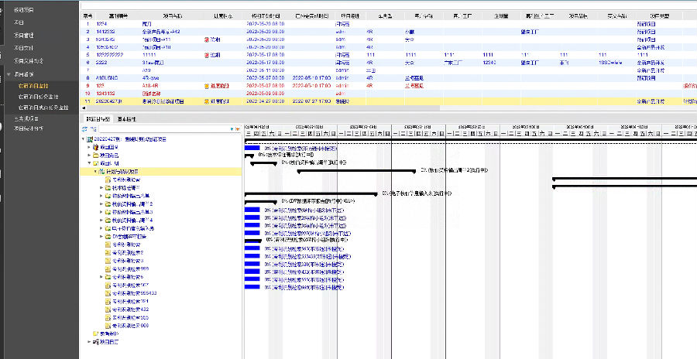The image size is (697, 359).
Task: Collapse the root 20220427 project tree node
Action: coord(84,138)
